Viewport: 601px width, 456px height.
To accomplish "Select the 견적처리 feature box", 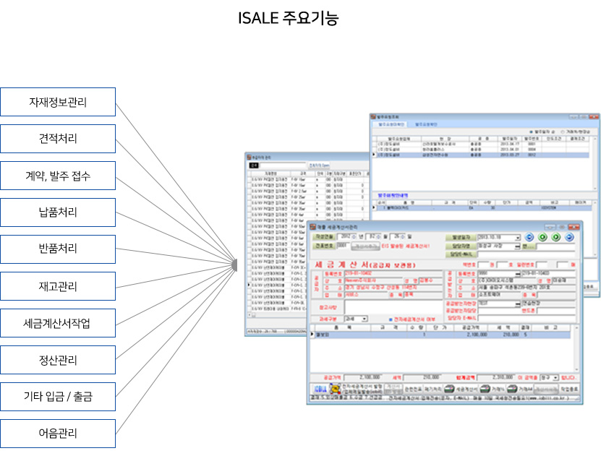I will point(58,139).
